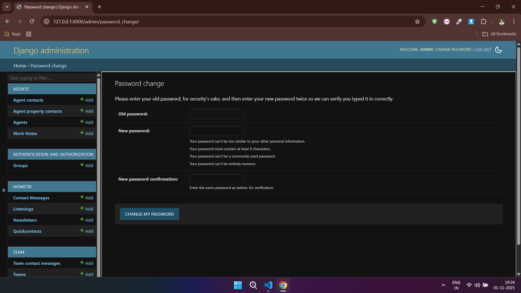521x293 pixels.
Task: Add a new Team contact message
Action: pos(87,263)
